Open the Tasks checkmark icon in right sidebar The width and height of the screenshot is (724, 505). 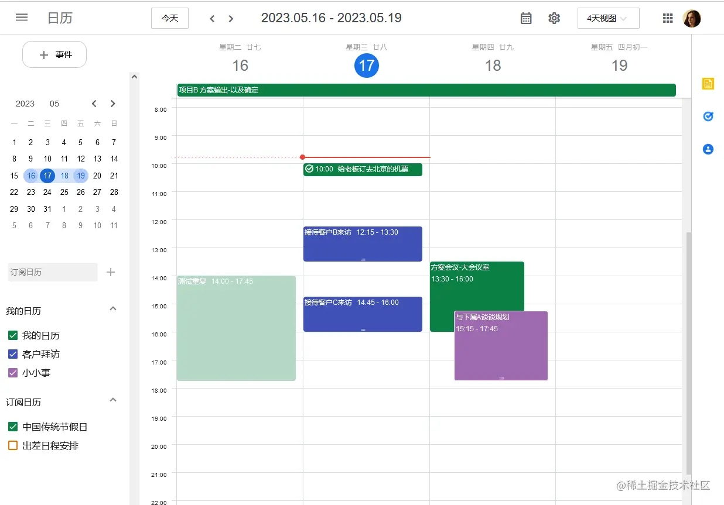point(708,116)
